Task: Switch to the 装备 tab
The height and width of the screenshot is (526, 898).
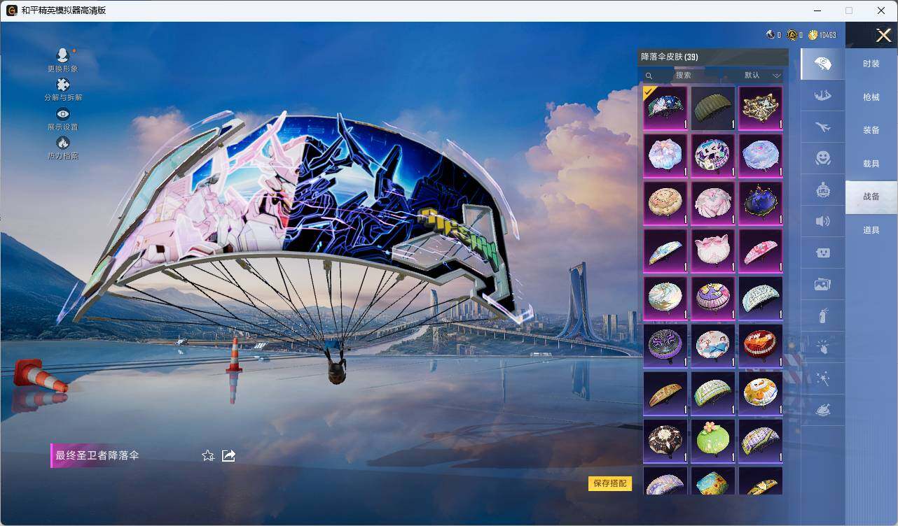Action: [871, 130]
